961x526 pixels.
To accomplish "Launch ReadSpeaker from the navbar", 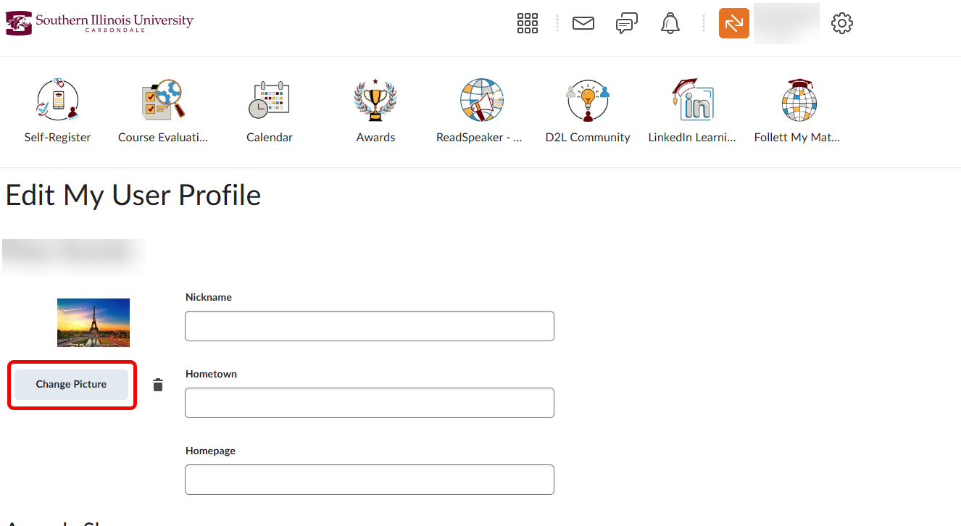I will click(480, 109).
